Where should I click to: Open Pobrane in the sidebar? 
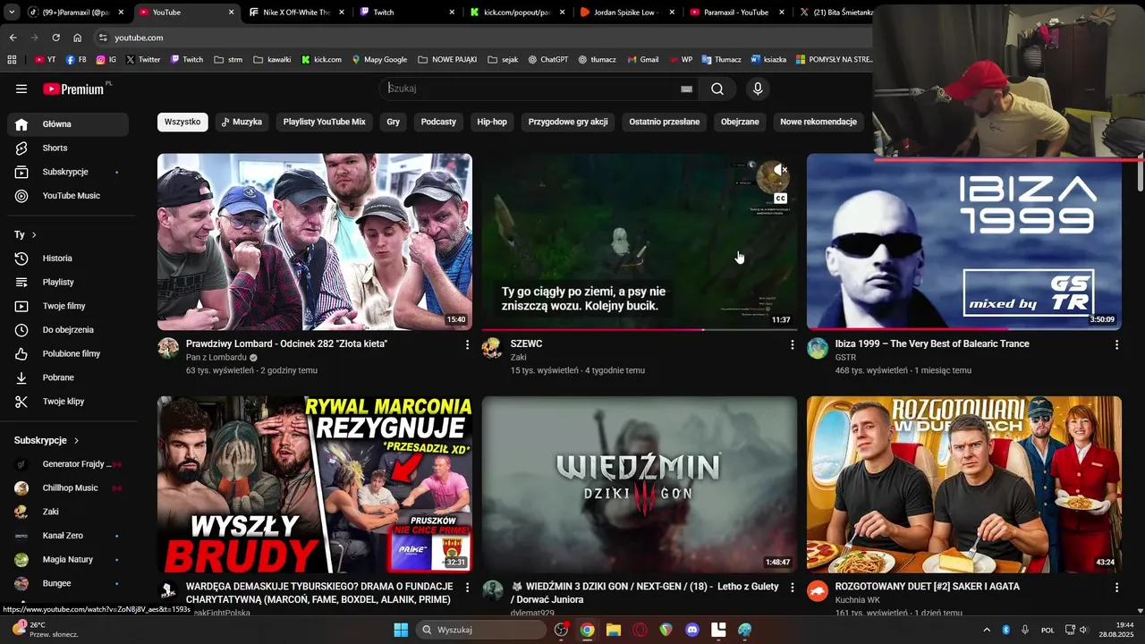coord(68,377)
